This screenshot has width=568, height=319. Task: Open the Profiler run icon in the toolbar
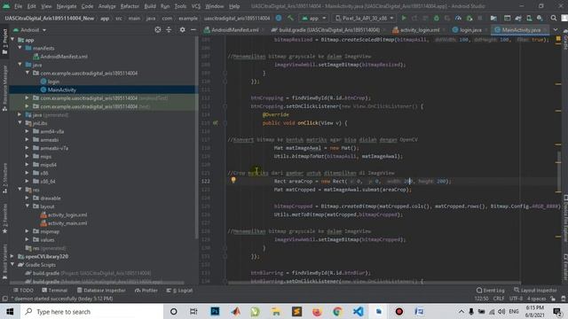458,18
